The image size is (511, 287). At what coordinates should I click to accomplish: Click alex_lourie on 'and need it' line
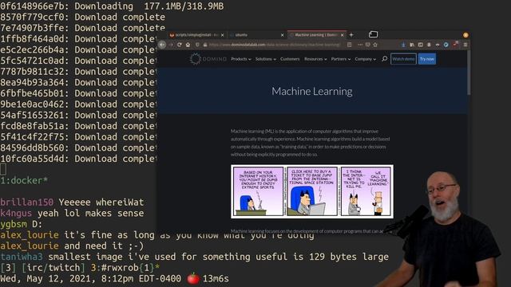30,246
